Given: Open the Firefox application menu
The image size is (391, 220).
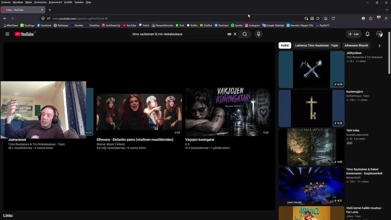Looking at the screenshot, I should click(386, 18).
